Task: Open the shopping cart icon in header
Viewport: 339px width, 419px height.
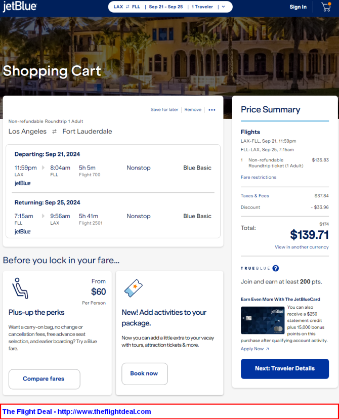Action: coord(326,7)
